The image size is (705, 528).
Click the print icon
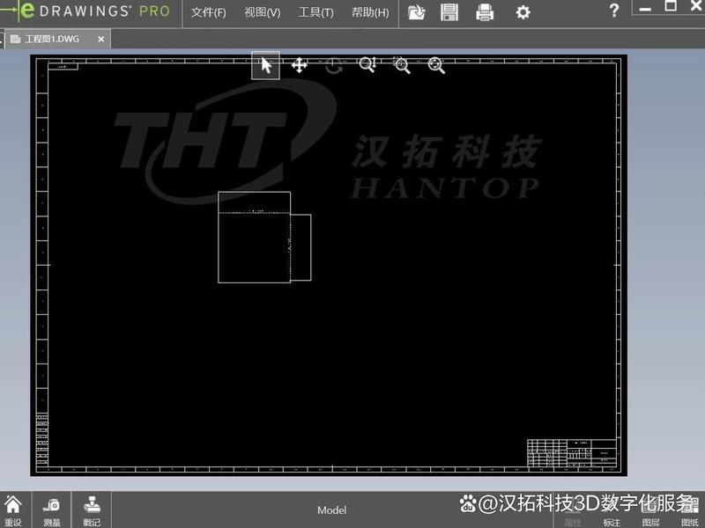click(485, 12)
